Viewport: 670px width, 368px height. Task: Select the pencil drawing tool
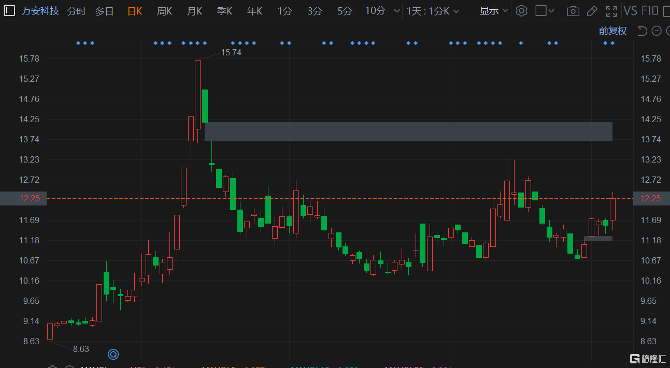[x=592, y=11]
